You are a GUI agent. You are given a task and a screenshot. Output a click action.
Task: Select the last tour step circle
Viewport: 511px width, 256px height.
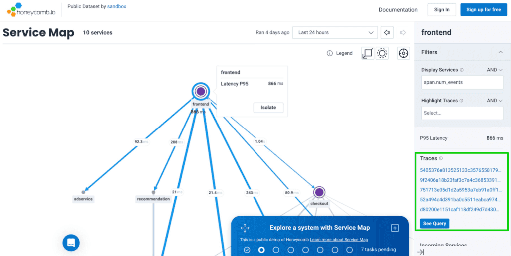[x=350, y=250]
